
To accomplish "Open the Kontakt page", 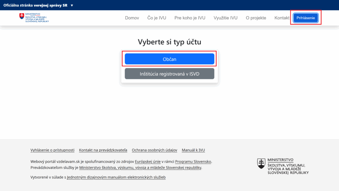I will pyautogui.click(x=282, y=18).
